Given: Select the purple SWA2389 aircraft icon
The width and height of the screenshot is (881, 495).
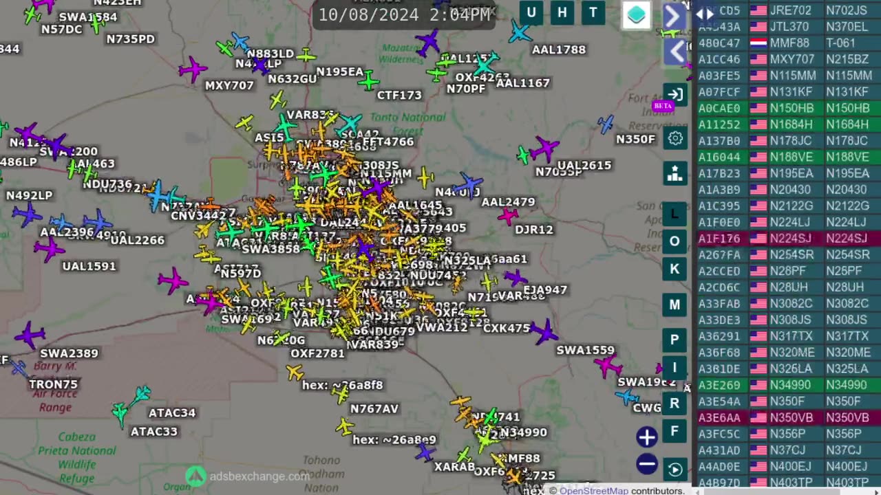Looking at the screenshot, I should (x=30, y=335).
